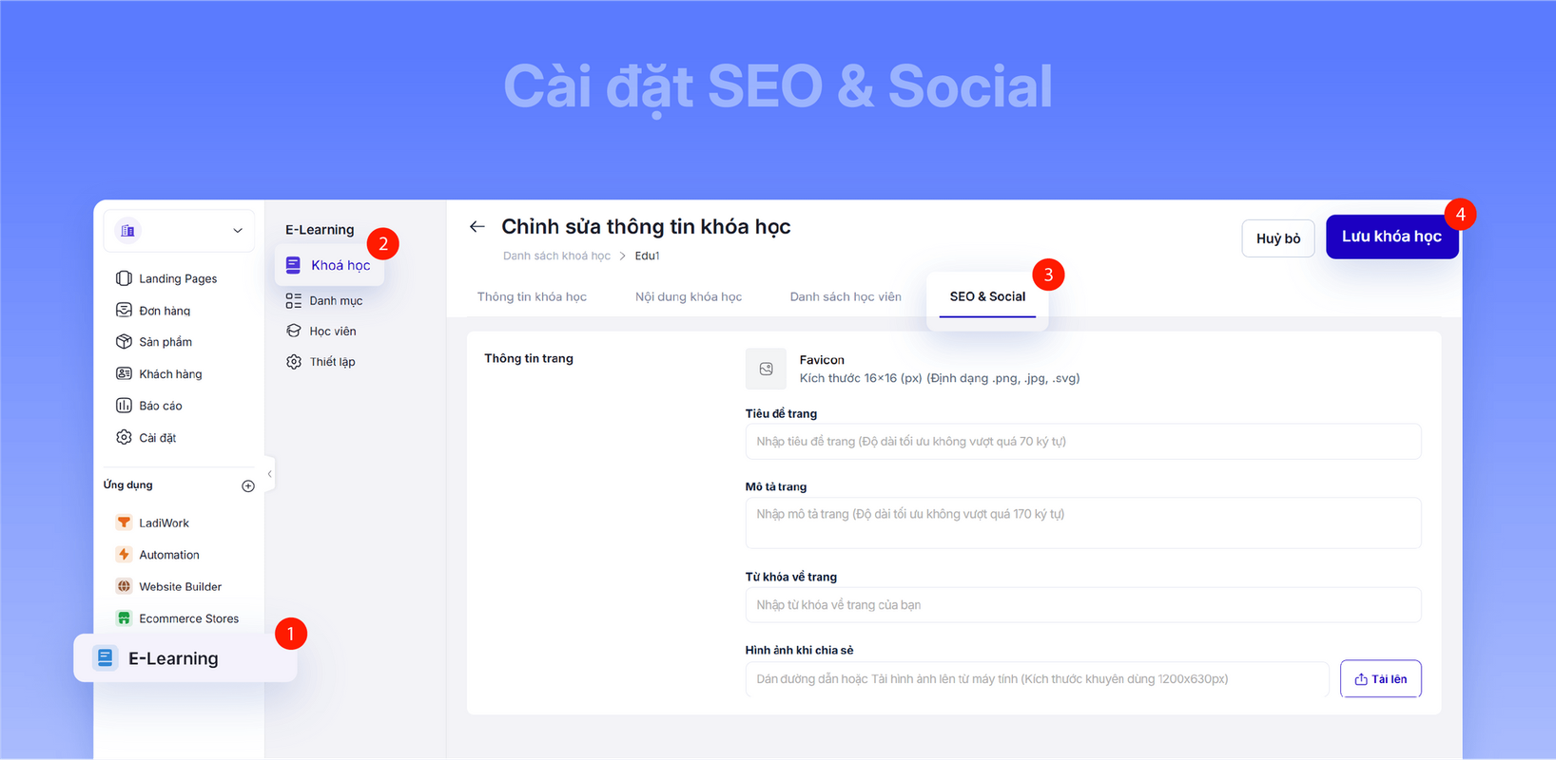Add application with the plus icon
Viewport: 1556px width, 760px height.
click(x=248, y=486)
